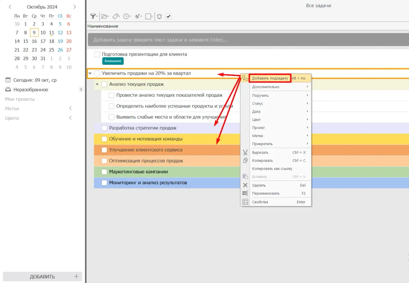Screen dimensions: 409x283
Task: Open the Неразобранное inbox in sidebar
Action: (x=31, y=90)
